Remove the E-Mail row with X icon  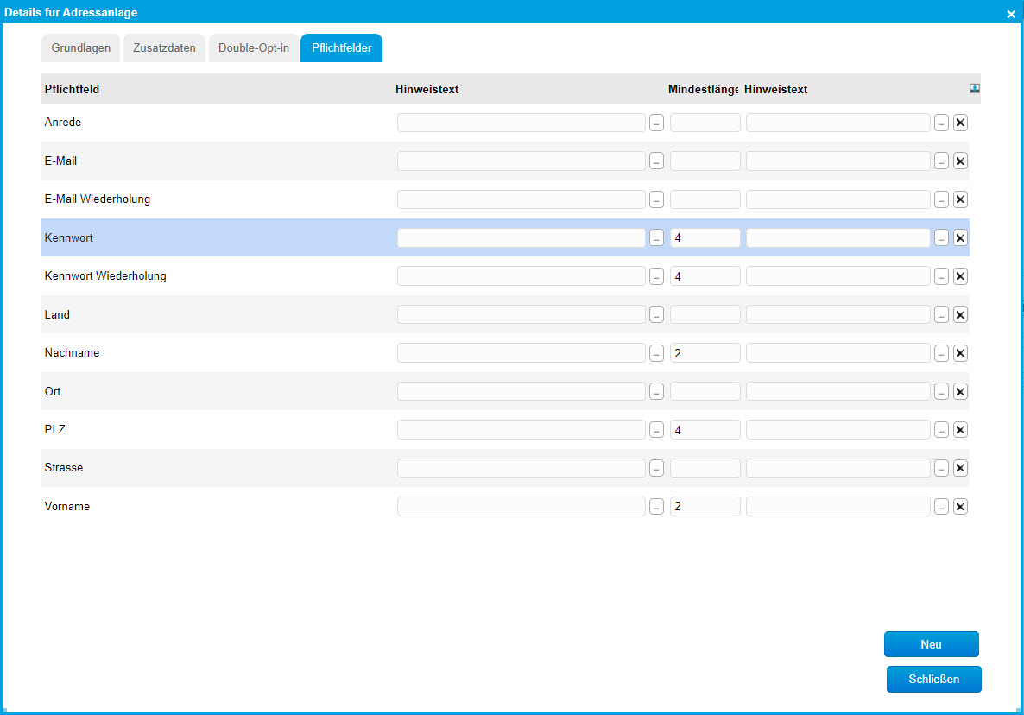click(x=960, y=161)
